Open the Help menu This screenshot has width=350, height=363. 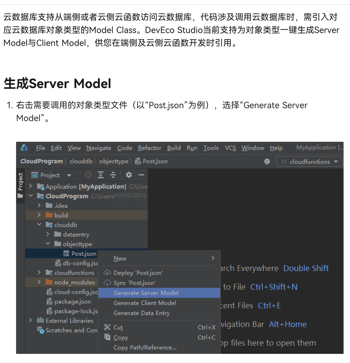[276, 148]
